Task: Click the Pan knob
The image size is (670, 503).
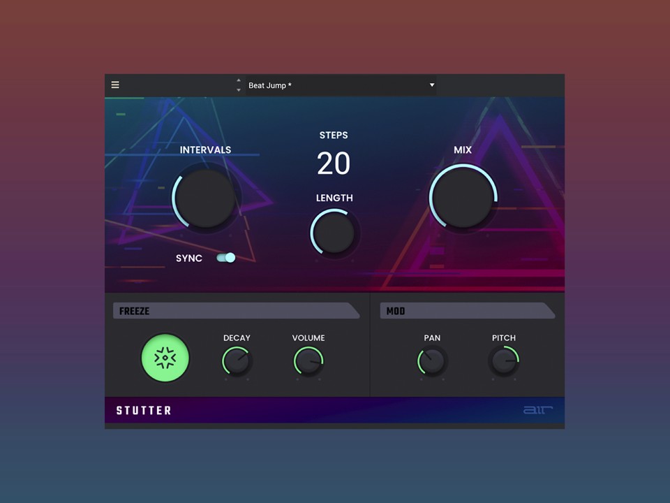Action: [x=432, y=361]
